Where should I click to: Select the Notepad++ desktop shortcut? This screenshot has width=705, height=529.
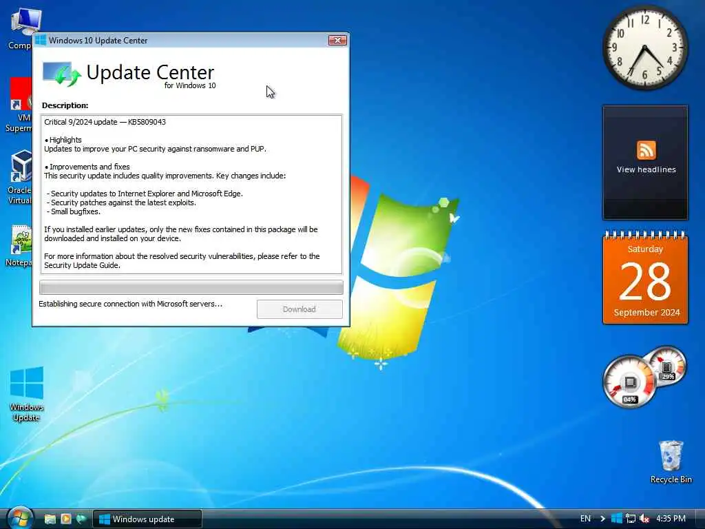coord(19,246)
